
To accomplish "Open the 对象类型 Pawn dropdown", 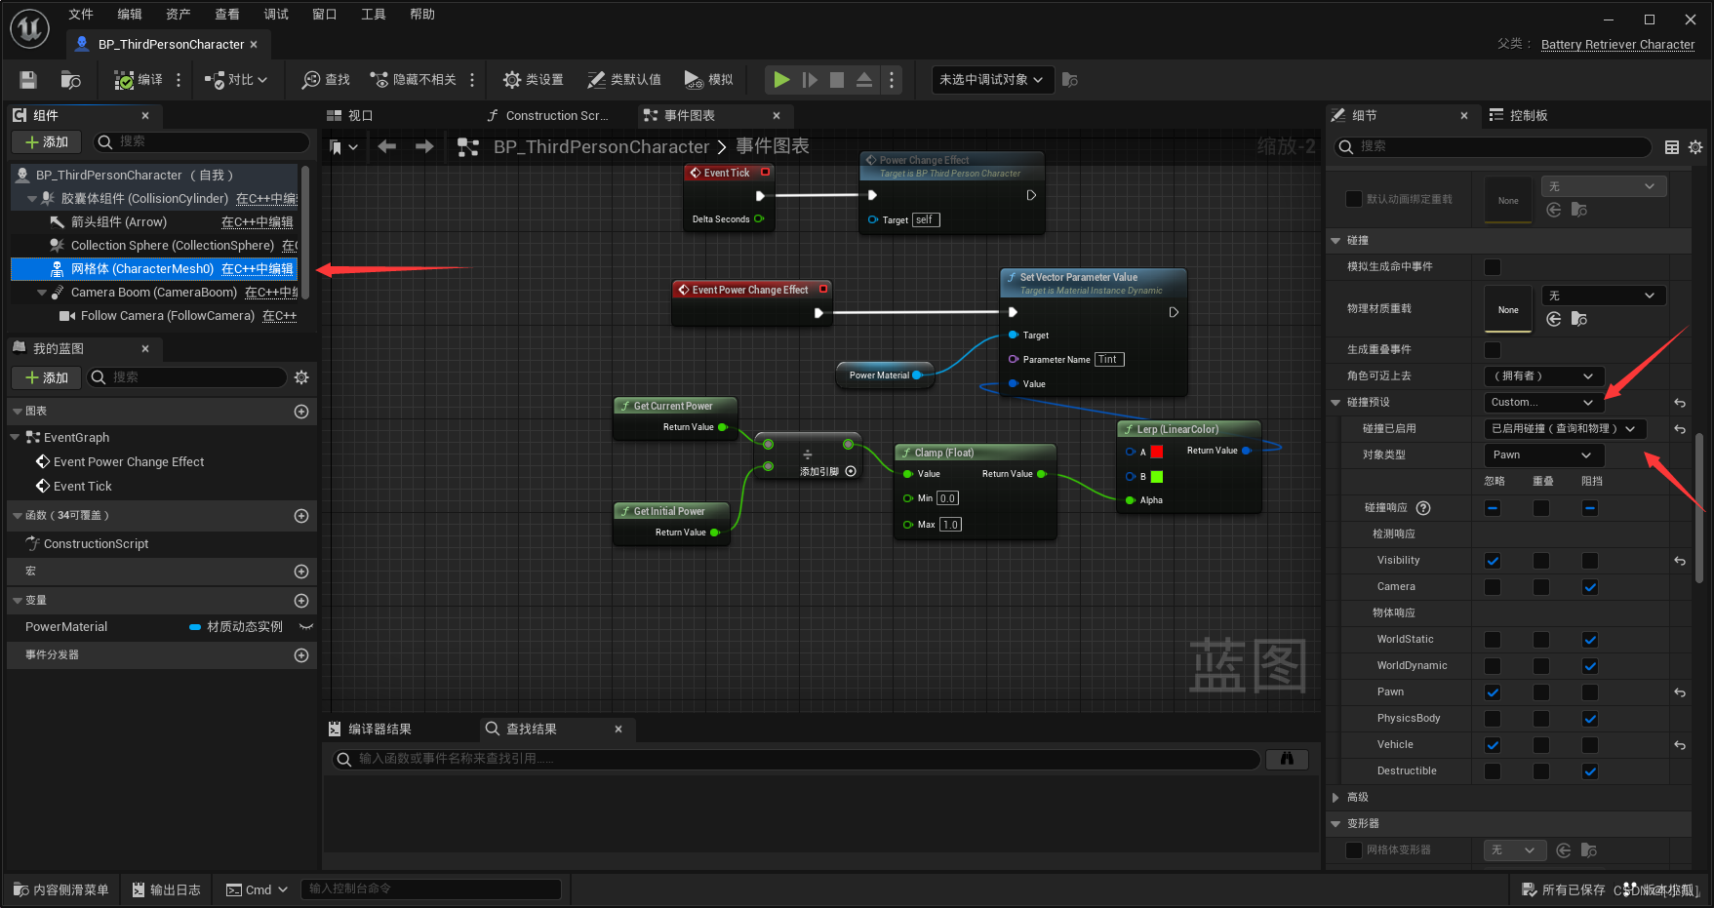I will click(1542, 454).
